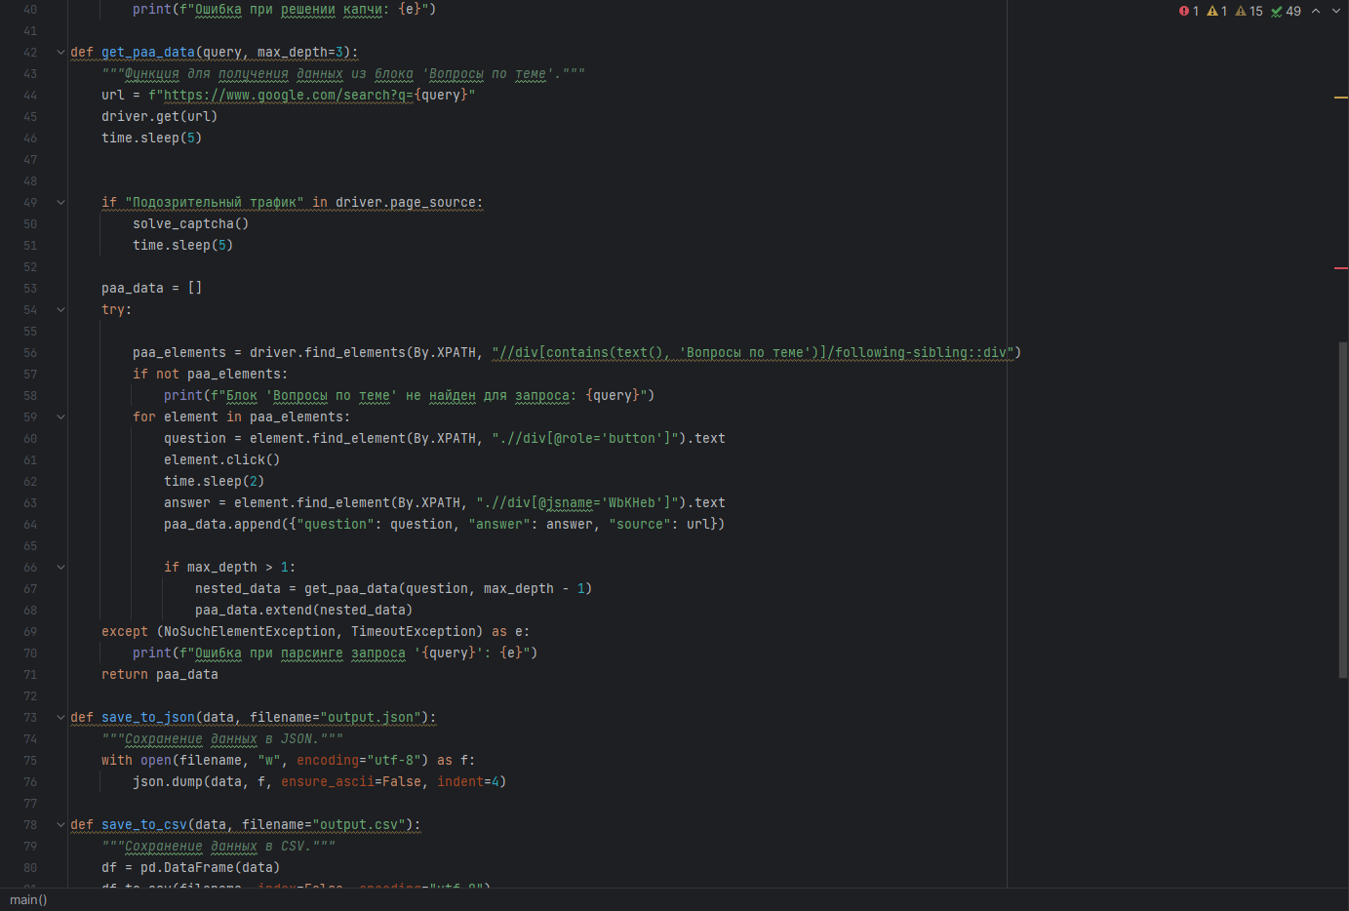Click the docstring on line 43
The image size is (1349, 911).
tap(343, 74)
